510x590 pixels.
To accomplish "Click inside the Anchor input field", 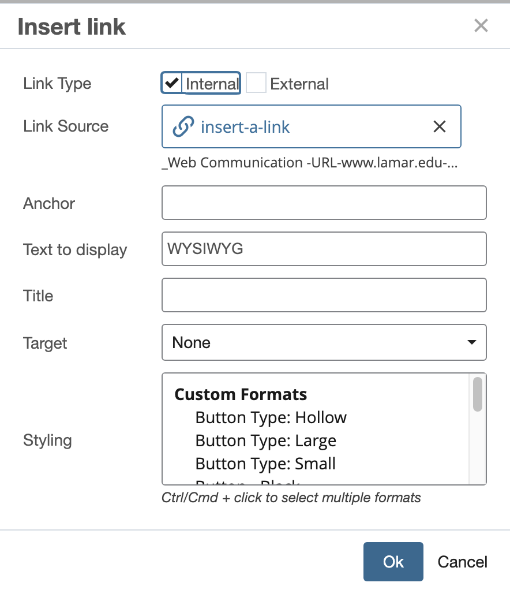I will [324, 203].
